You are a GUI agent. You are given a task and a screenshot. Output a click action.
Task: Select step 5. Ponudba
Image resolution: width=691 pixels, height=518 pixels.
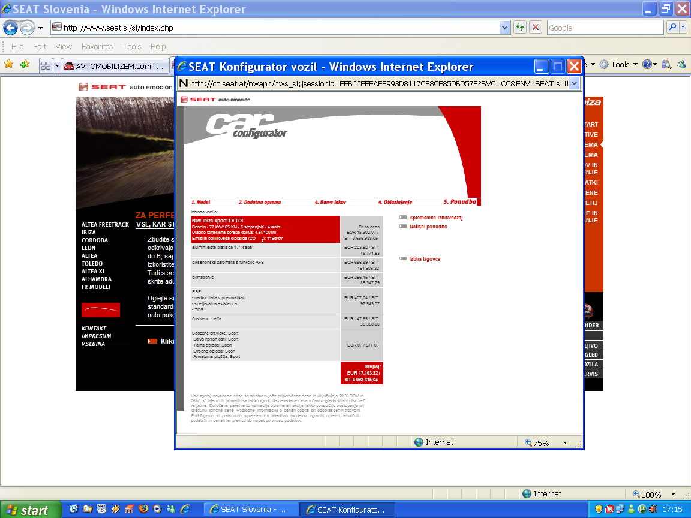460,201
